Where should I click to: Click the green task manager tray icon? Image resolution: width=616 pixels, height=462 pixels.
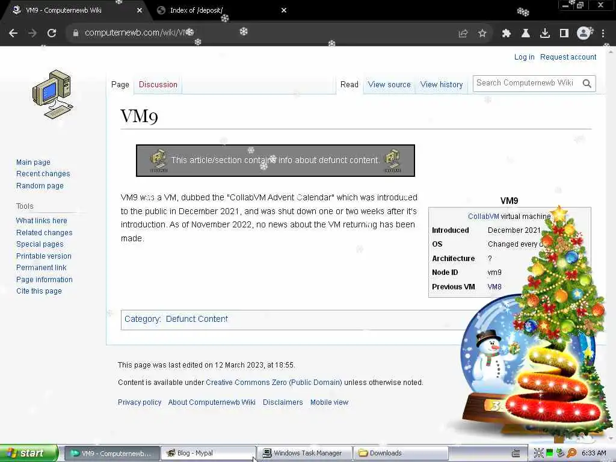550,454
